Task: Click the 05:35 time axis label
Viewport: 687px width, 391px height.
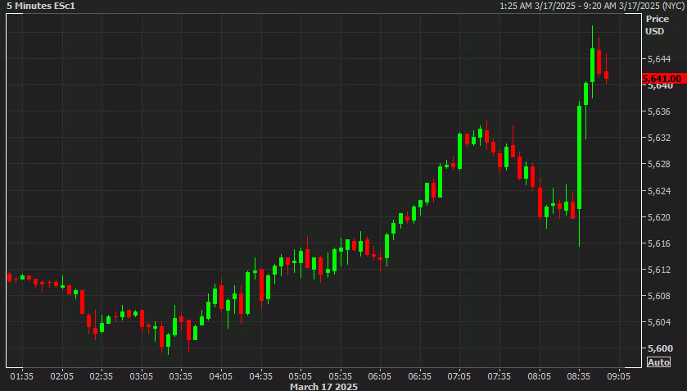Action: point(340,376)
